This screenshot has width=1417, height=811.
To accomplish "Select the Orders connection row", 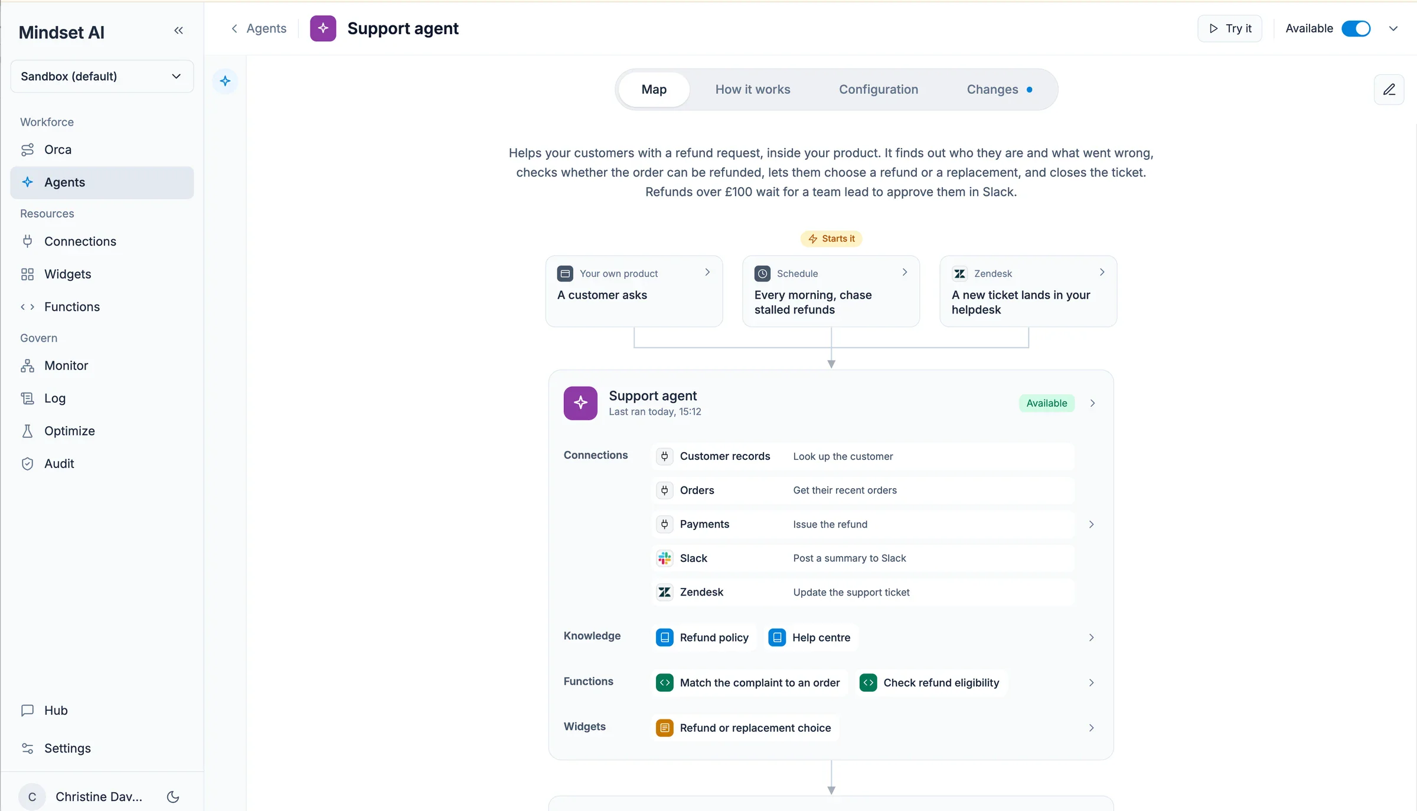I will [863, 490].
